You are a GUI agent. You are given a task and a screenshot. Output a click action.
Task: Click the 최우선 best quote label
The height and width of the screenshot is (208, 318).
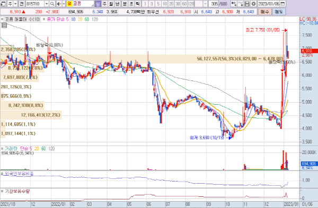153,12
